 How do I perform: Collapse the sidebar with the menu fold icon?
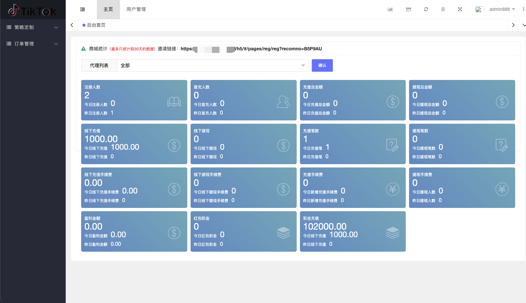point(82,10)
